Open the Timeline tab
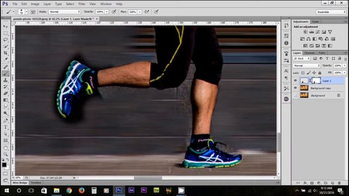349x196 pixels. tap(36, 183)
